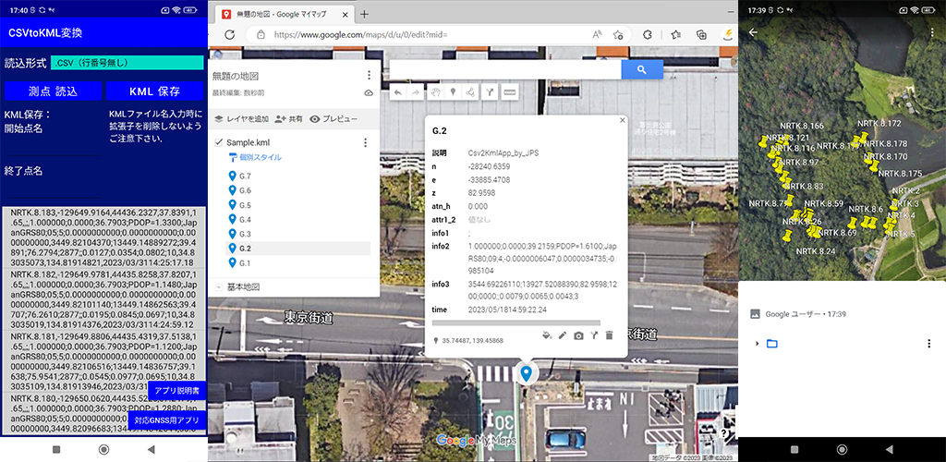Click the blue map search button

pyautogui.click(x=642, y=70)
